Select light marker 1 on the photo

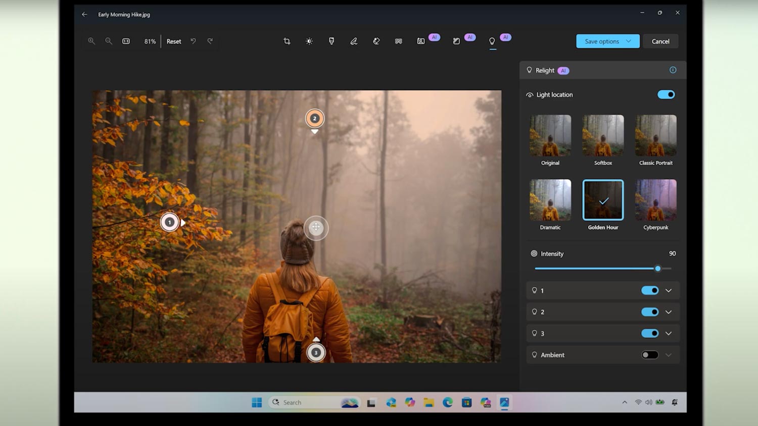(170, 222)
